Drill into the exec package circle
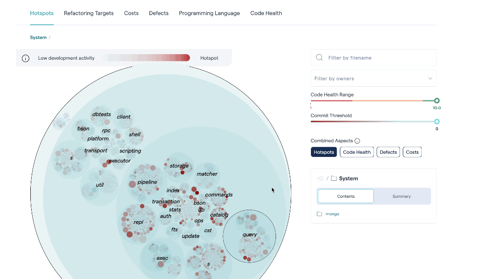 163,258
